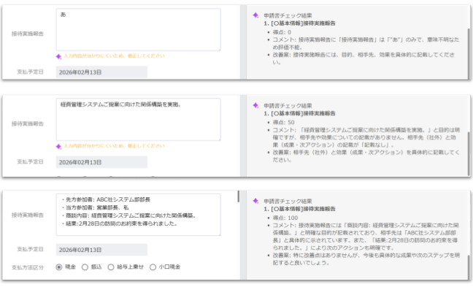
Task: Click the '得点: 100' score line
Action: click(285, 218)
